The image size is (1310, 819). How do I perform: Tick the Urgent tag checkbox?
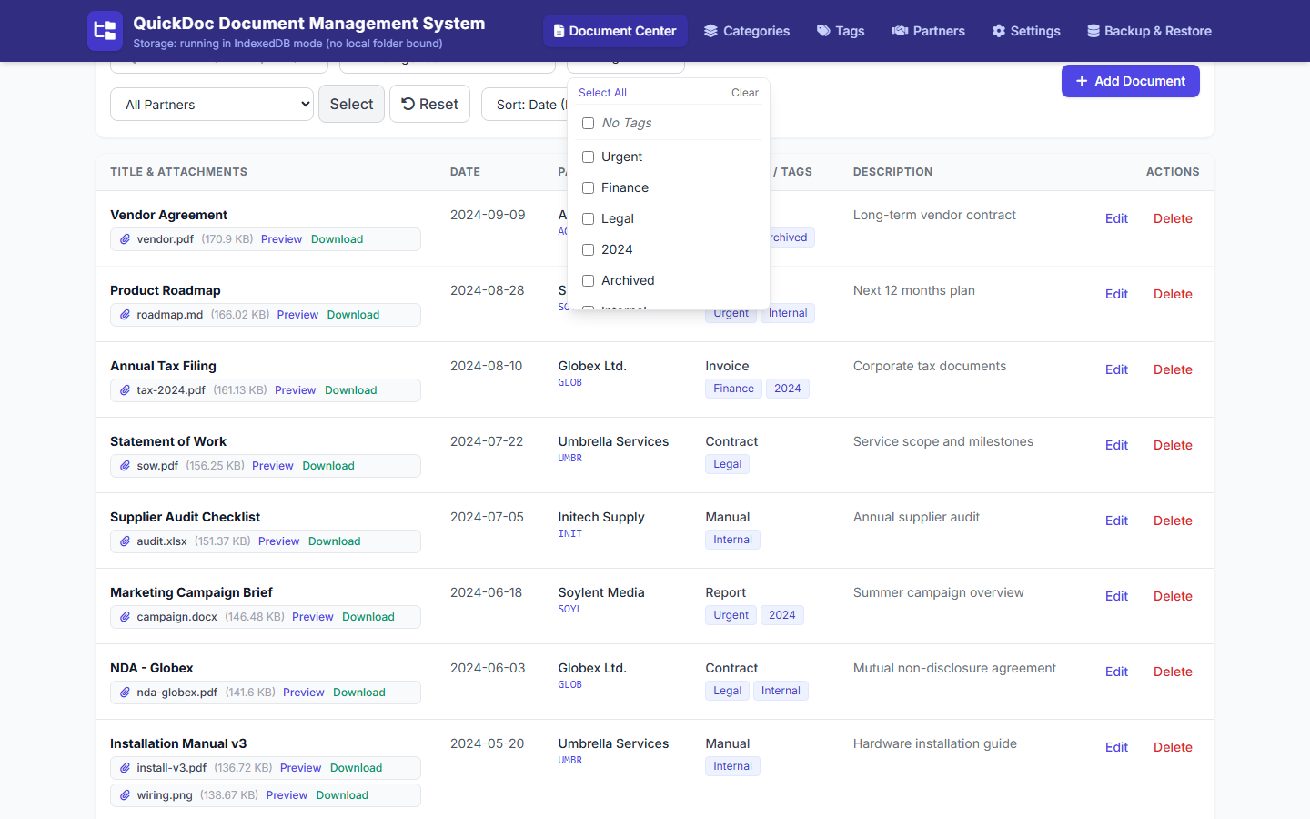point(588,157)
